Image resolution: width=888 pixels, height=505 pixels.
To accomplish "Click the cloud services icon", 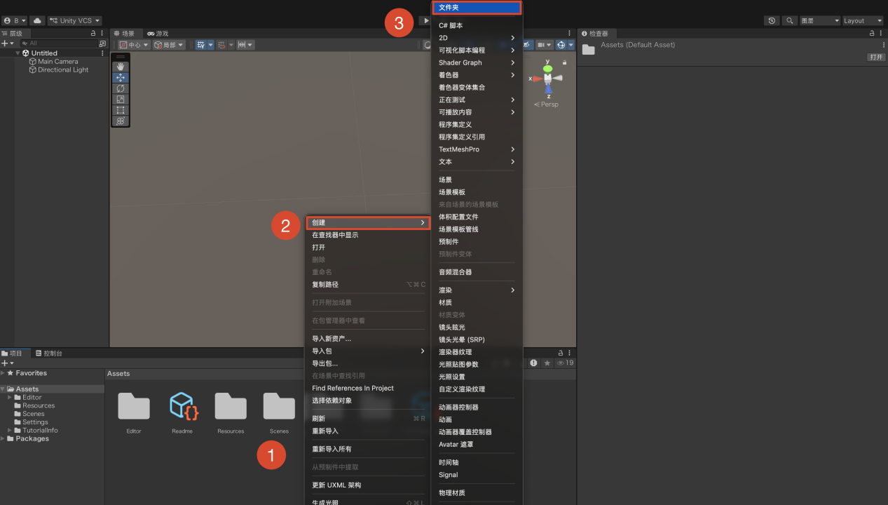I will (38, 20).
